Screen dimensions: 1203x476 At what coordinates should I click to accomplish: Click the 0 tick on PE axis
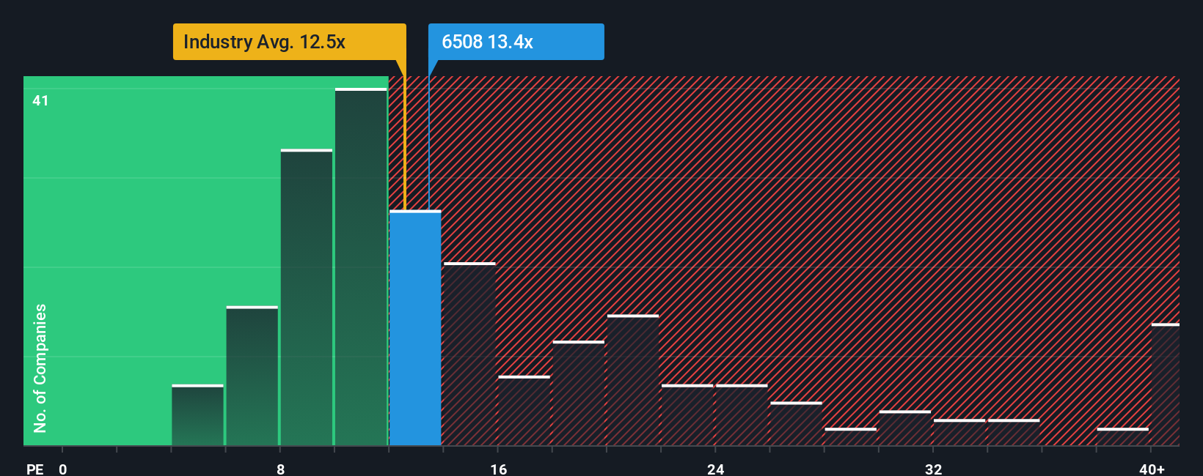point(63,469)
